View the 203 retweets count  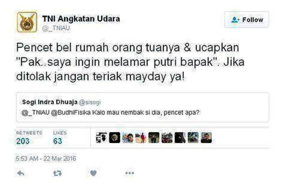[x=23, y=141]
